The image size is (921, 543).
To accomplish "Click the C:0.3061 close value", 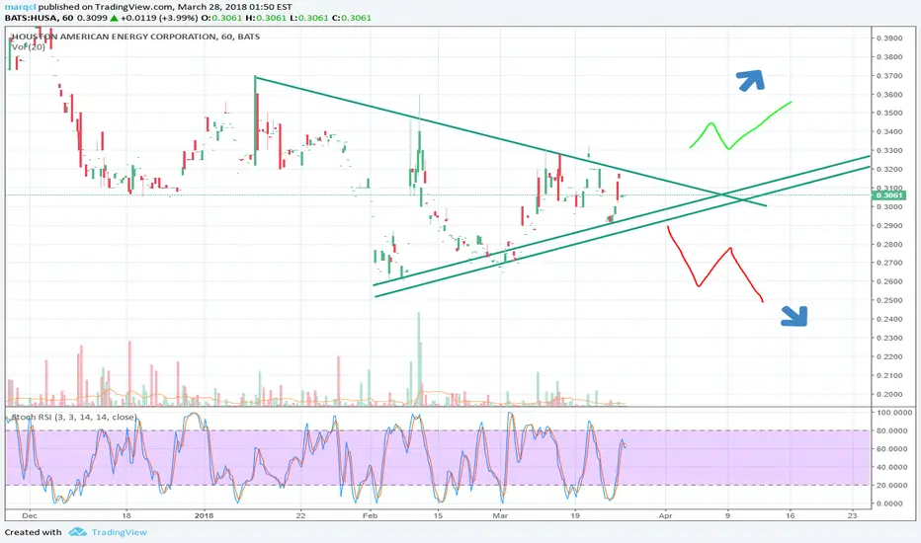I will pos(351,18).
